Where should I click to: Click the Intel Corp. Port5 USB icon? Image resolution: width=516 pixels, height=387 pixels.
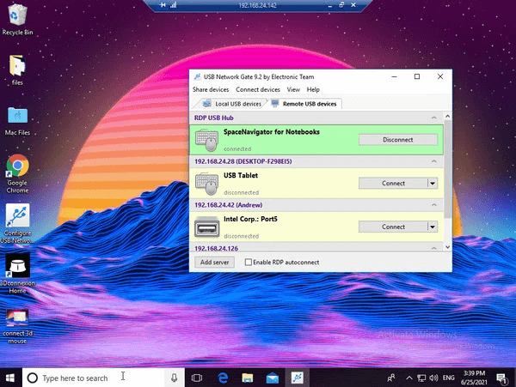point(206,227)
